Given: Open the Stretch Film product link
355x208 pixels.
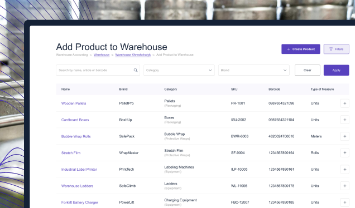Looking at the screenshot, I should point(71,153).
